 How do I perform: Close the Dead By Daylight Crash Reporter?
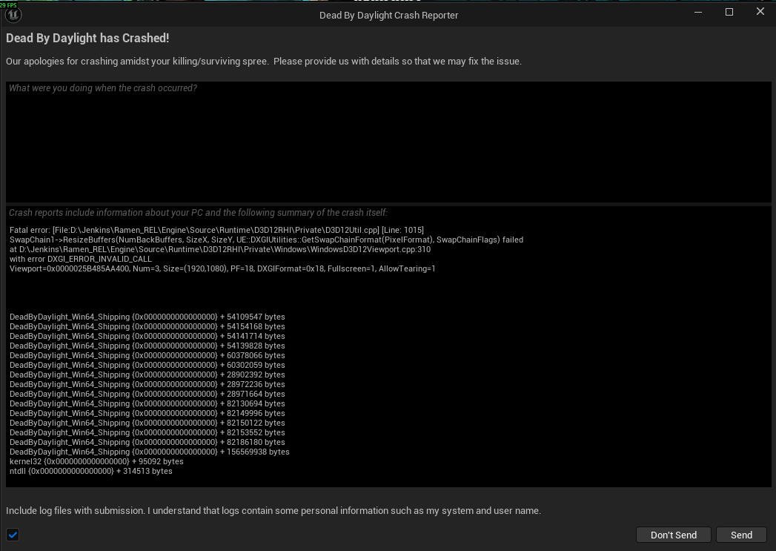pyautogui.click(x=760, y=11)
